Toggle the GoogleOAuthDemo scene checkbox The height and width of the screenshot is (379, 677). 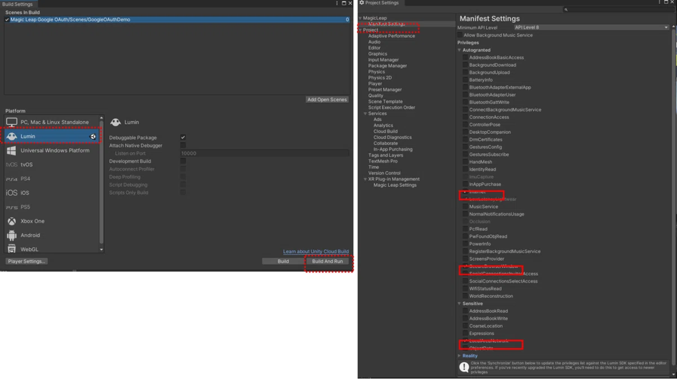pyautogui.click(x=7, y=19)
